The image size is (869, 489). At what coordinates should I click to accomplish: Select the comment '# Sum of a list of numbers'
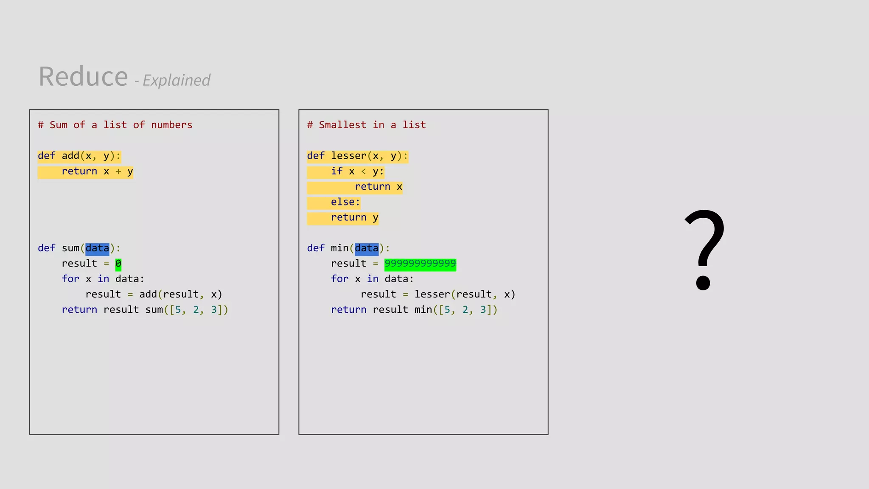(x=115, y=125)
